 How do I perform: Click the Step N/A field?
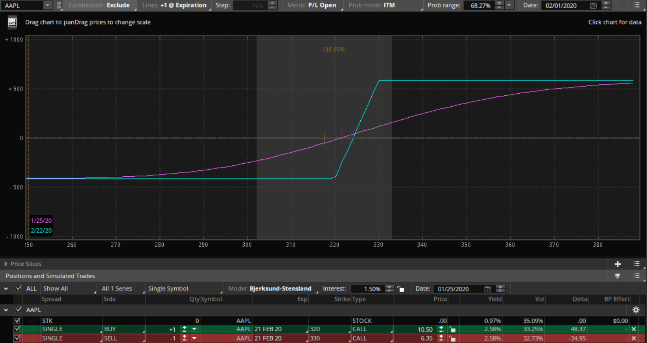[250, 6]
